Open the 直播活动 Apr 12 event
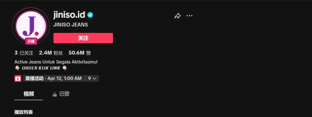Image resolution: width=312 pixels, height=117 pixels. 53,78
